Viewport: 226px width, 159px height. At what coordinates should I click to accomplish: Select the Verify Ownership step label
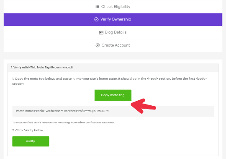116,19
